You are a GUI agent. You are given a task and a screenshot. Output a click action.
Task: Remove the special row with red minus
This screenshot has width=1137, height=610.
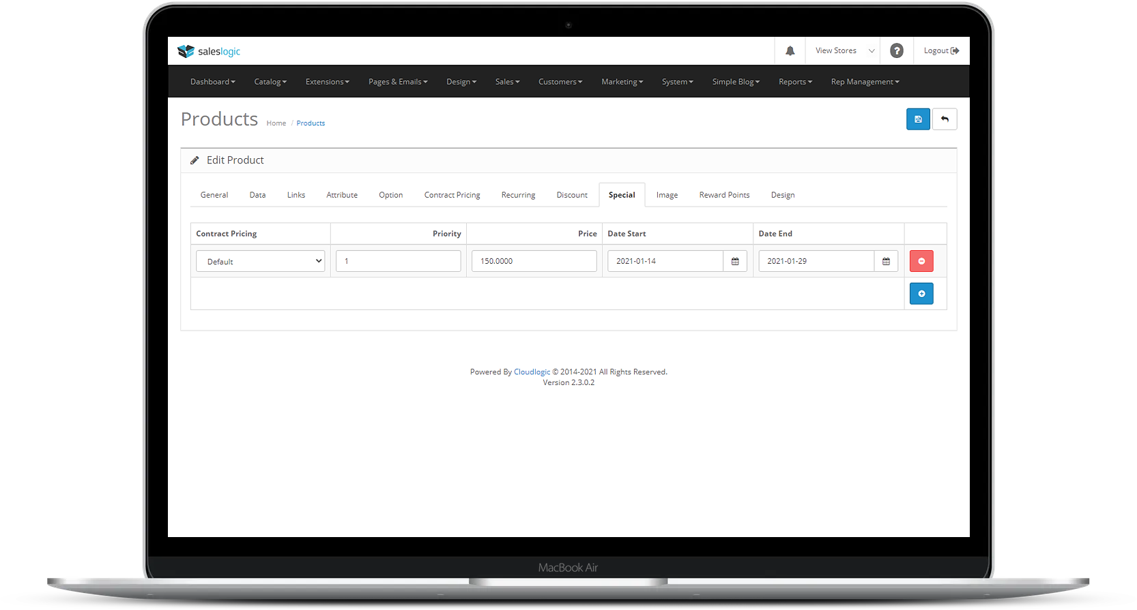921,261
